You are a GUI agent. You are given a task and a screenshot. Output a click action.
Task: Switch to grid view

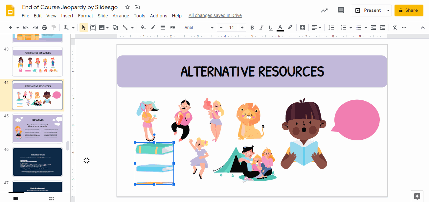[x=52, y=198]
